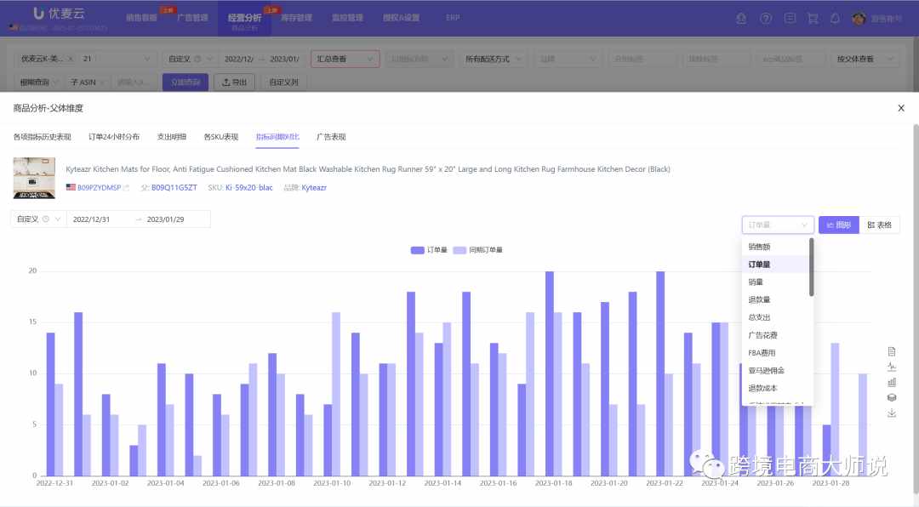Screen dimensions: 919x507
Task: Open the 支出明细 tab
Action: pos(172,137)
